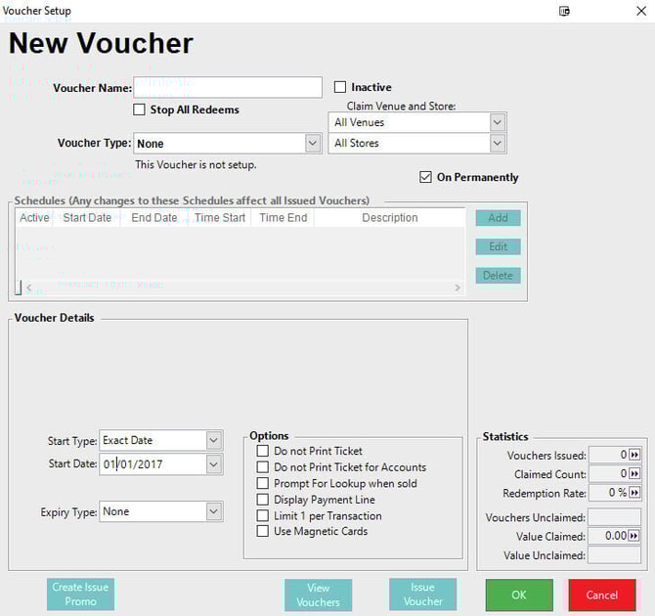
Task: Click the arrow icon beside Value Claimed
Action: pos(634,536)
